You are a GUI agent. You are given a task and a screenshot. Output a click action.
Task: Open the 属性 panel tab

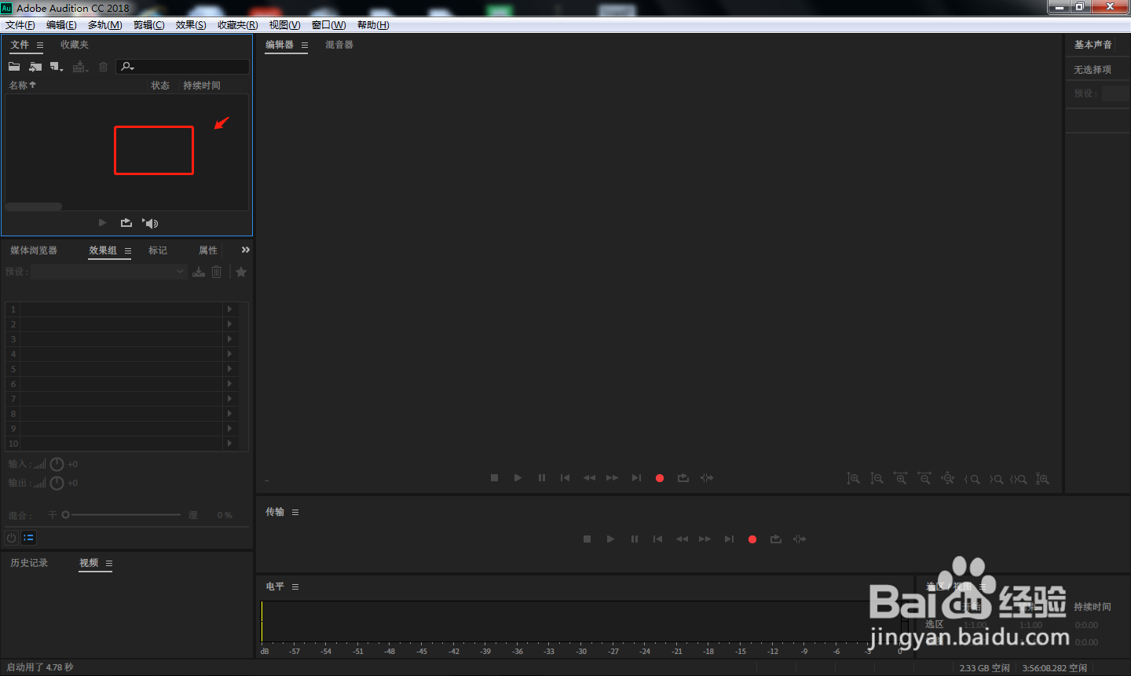point(208,250)
